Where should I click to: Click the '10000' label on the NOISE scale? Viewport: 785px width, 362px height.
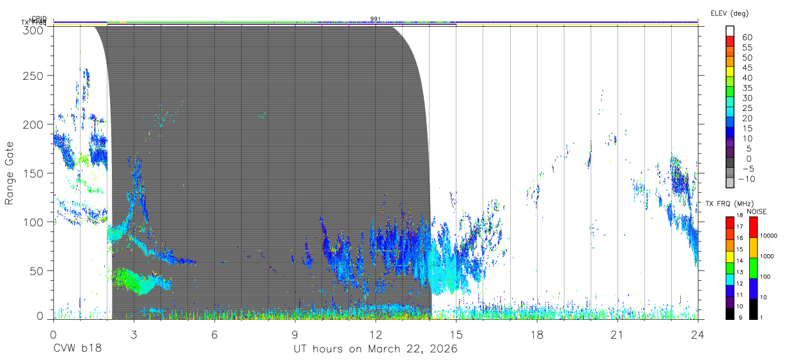click(x=768, y=236)
